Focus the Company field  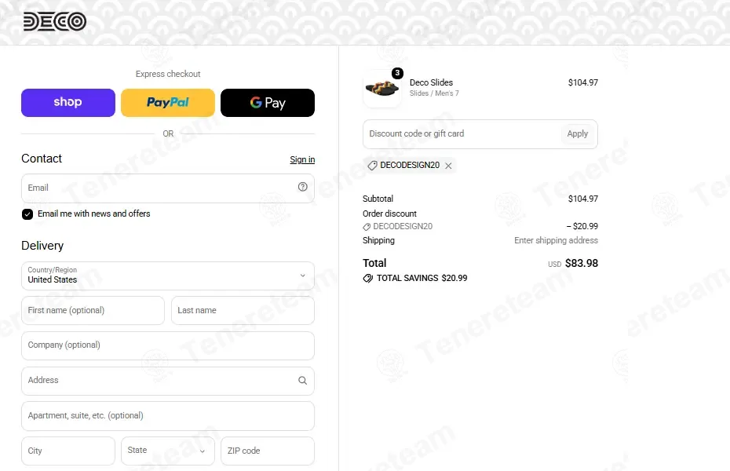[x=168, y=345]
